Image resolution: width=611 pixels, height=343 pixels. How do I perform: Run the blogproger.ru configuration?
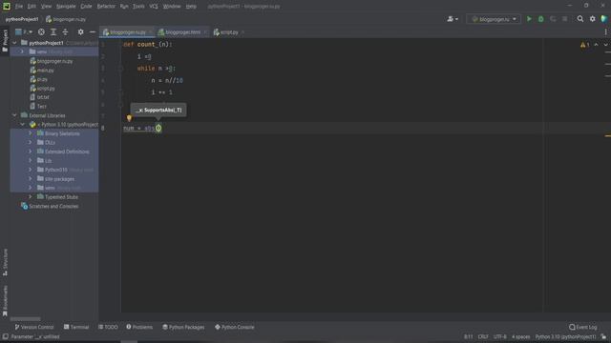[529, 19]
